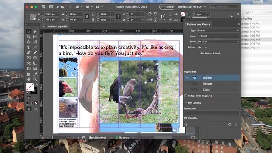Select the Gradient Swatch tool
The height and width of the screenshot is (153, 272).
click(x=29, y=68)
